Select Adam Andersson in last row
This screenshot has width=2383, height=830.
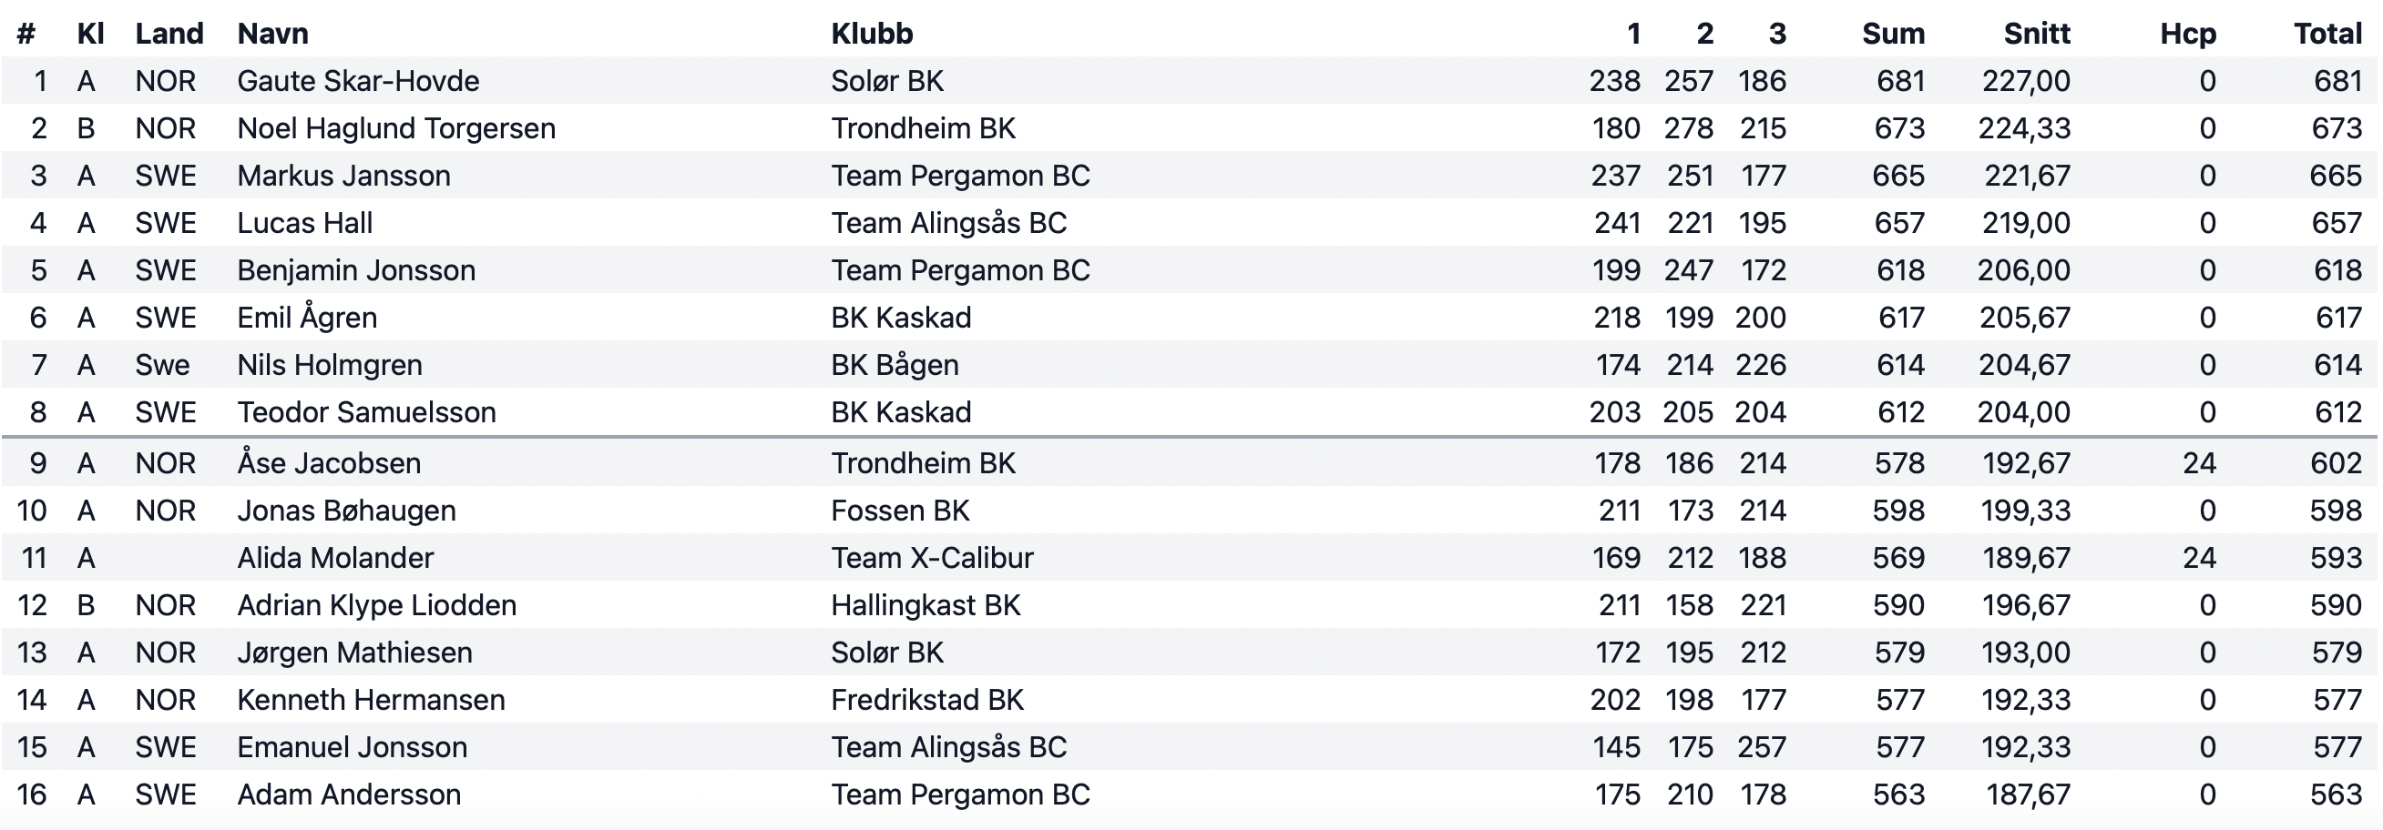[x=349, y=794]
